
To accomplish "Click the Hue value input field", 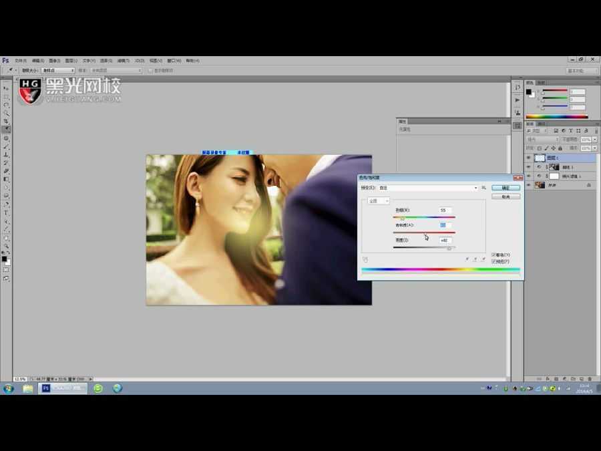I will tap(445, 210).
